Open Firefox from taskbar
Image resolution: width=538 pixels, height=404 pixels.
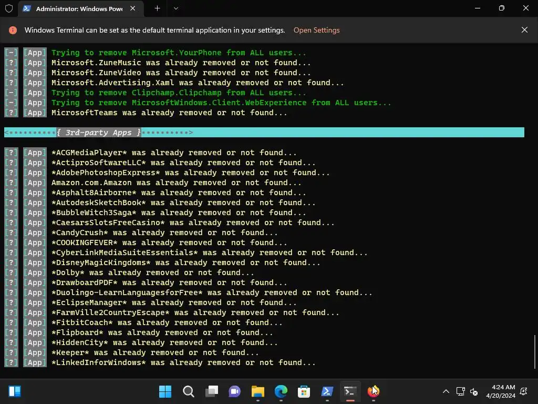pos(373,391)
